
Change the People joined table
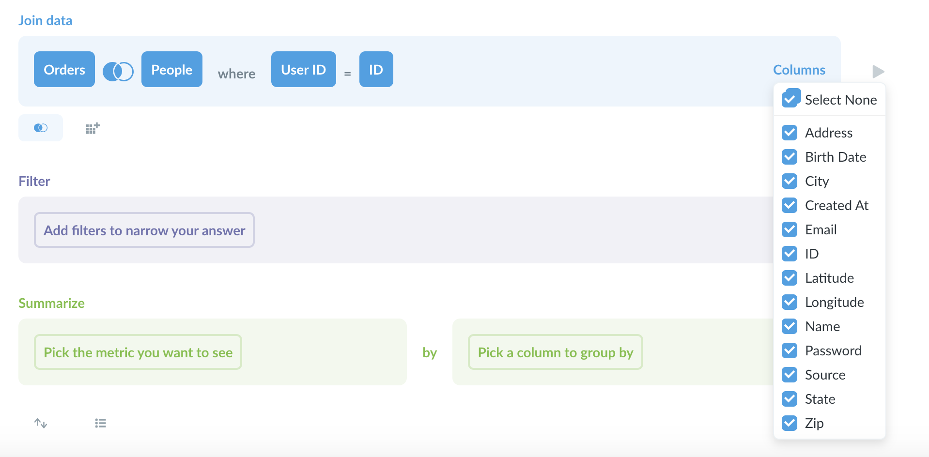coord(171,69)
